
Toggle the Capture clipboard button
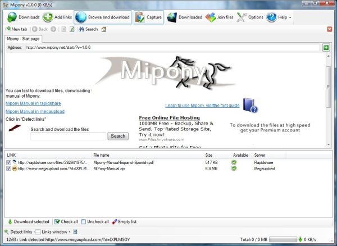pyautogui.click(x=148, y=17)
